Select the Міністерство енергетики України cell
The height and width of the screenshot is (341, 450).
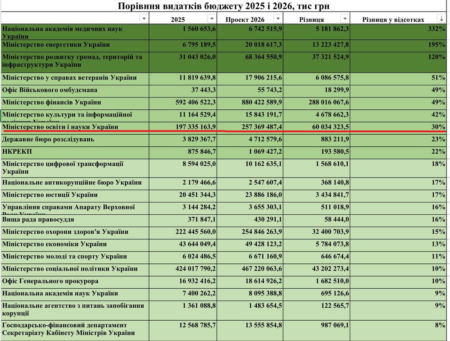56,45
